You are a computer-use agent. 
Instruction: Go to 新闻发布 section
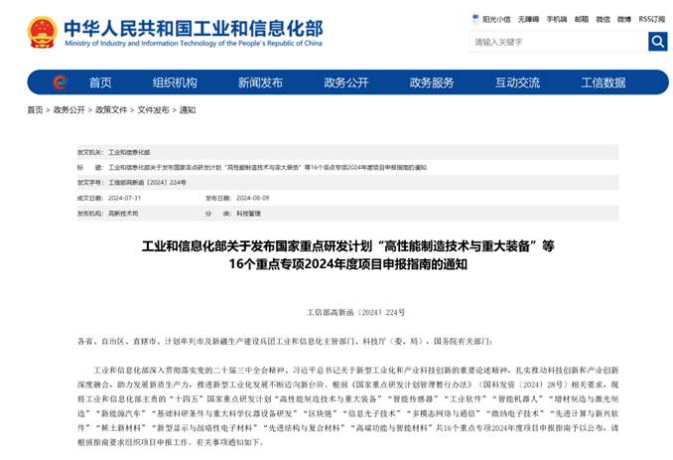[260, 82]
